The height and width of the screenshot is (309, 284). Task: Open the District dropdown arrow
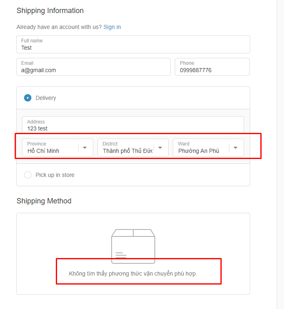160,148
